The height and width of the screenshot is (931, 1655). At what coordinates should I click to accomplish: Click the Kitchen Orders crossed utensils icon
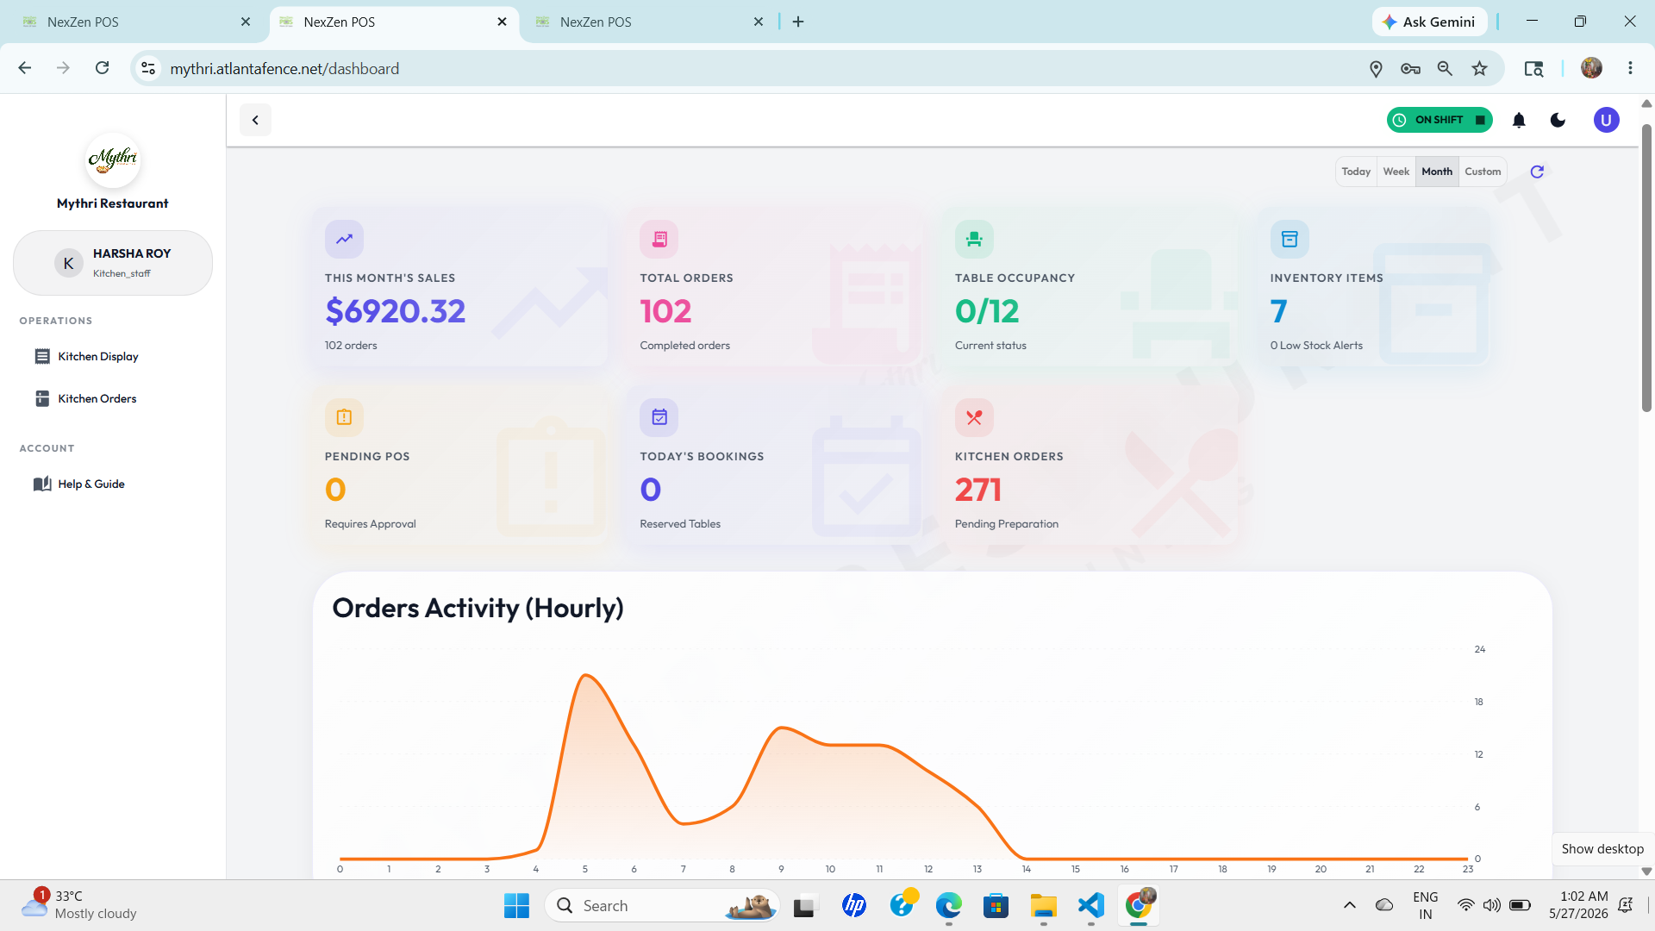point(974,418)
